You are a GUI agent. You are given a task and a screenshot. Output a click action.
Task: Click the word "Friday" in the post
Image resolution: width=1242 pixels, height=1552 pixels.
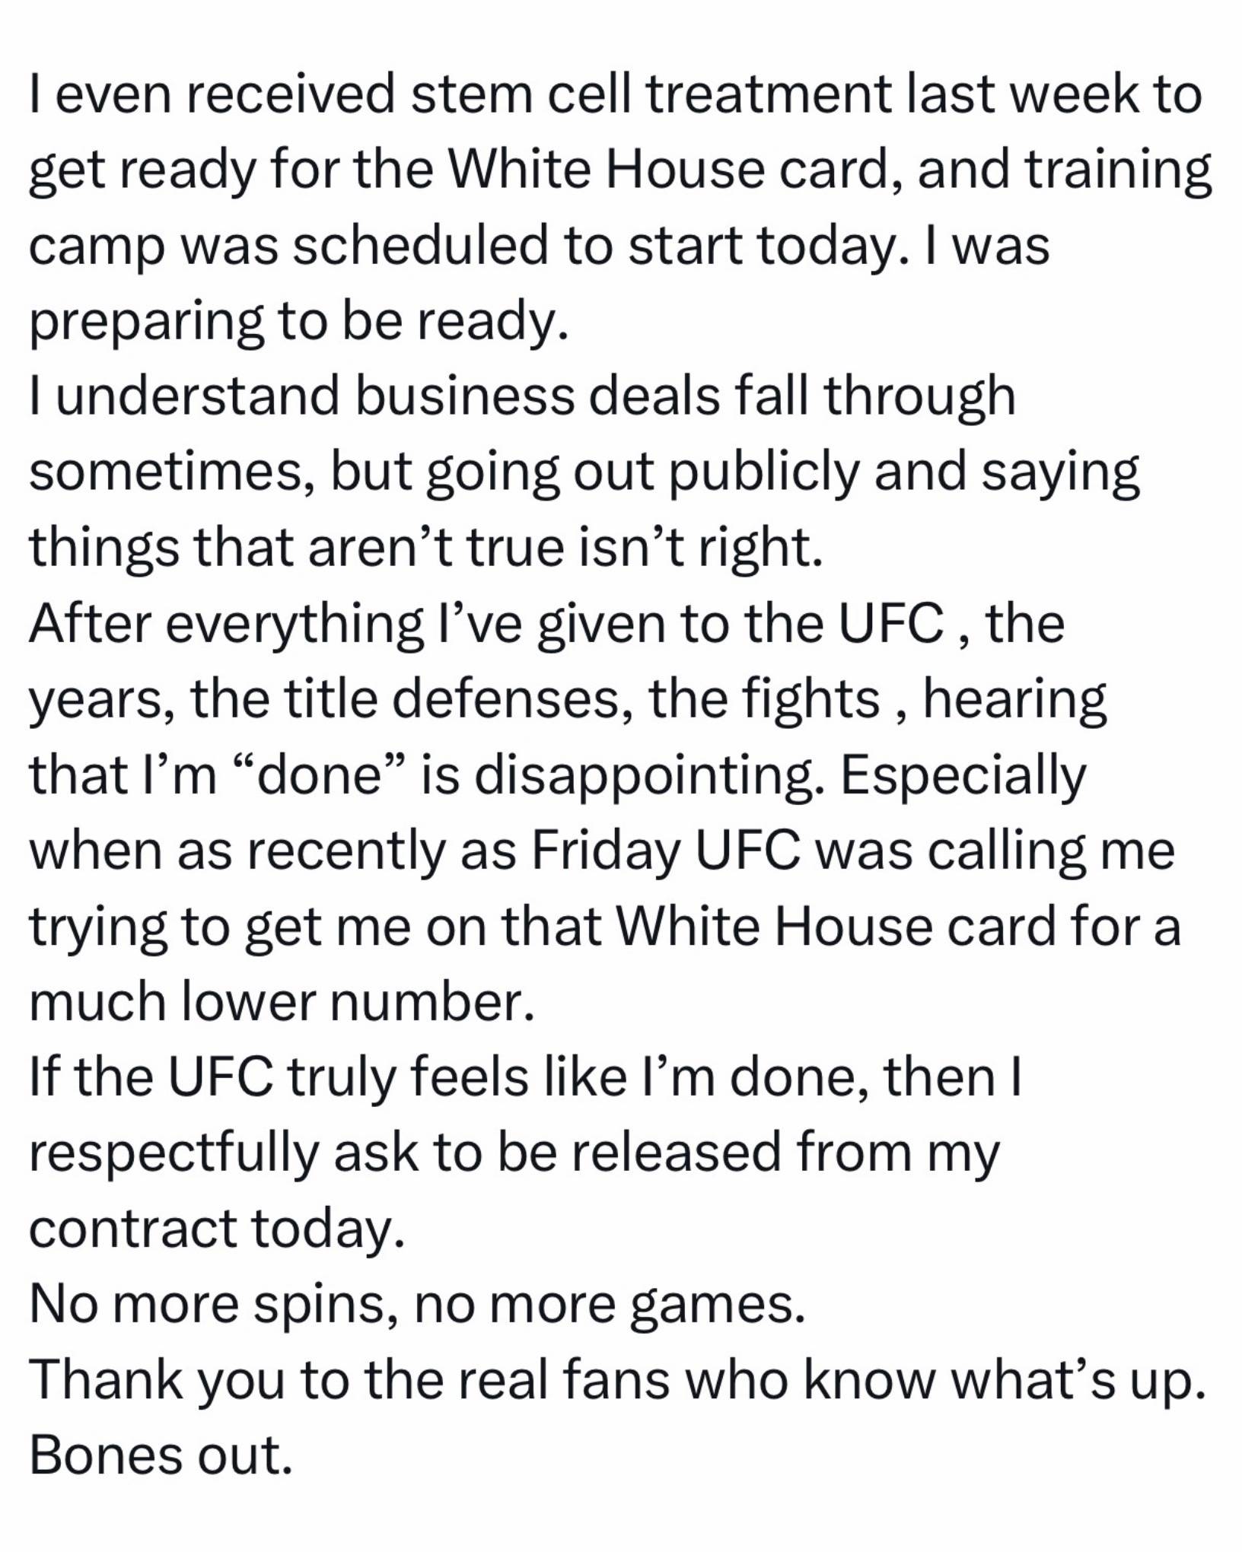605,851
